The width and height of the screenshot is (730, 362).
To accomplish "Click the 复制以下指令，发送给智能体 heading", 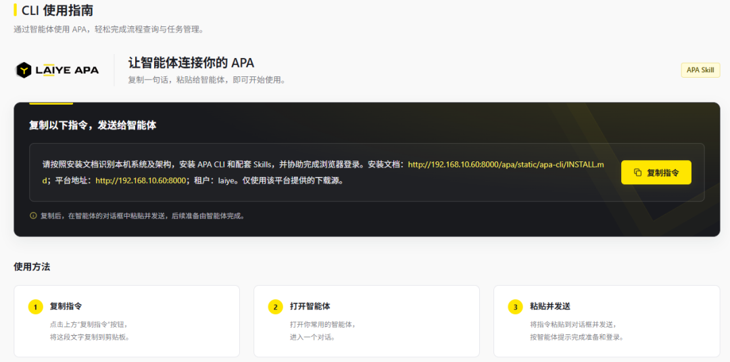I will coord(93,126).
